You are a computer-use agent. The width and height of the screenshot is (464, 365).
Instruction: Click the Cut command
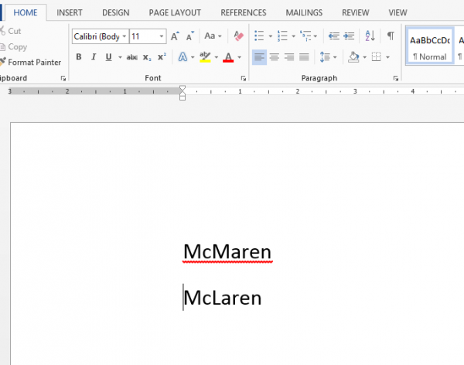pyautogui.click(x=11, y=31)
